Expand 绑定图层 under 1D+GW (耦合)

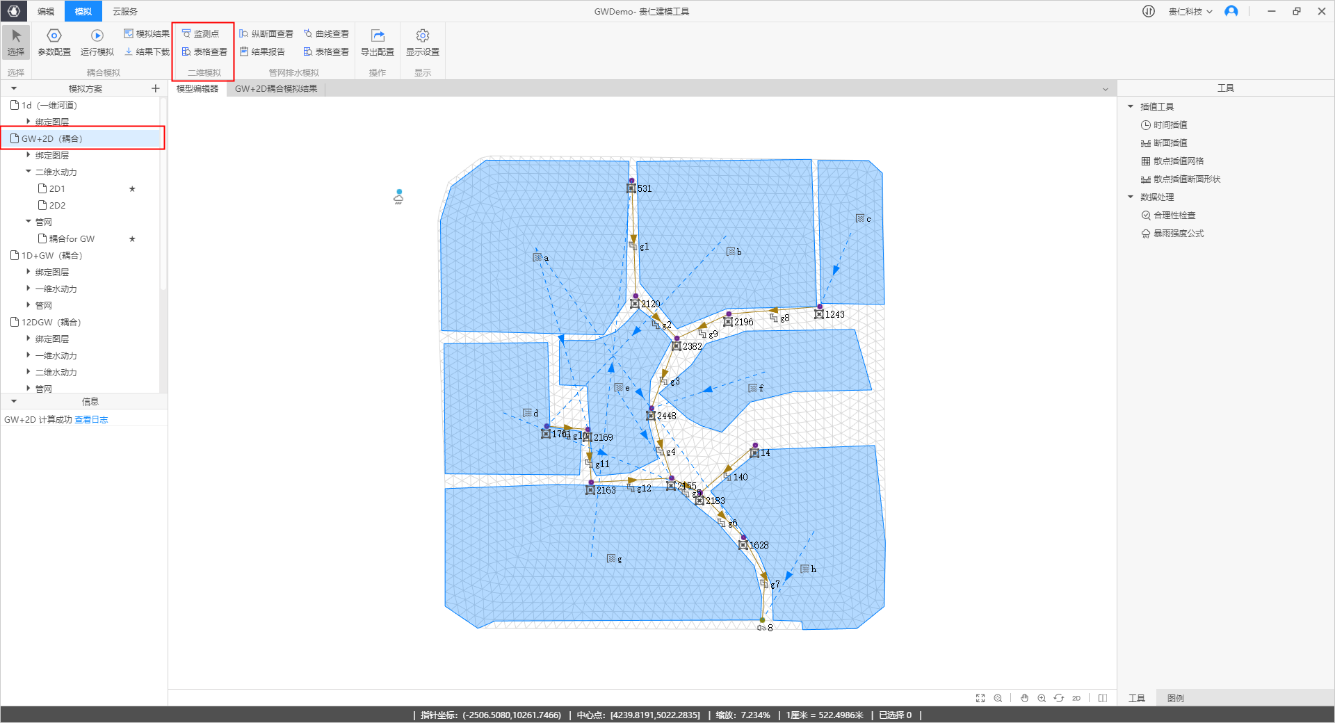(29, 272)
